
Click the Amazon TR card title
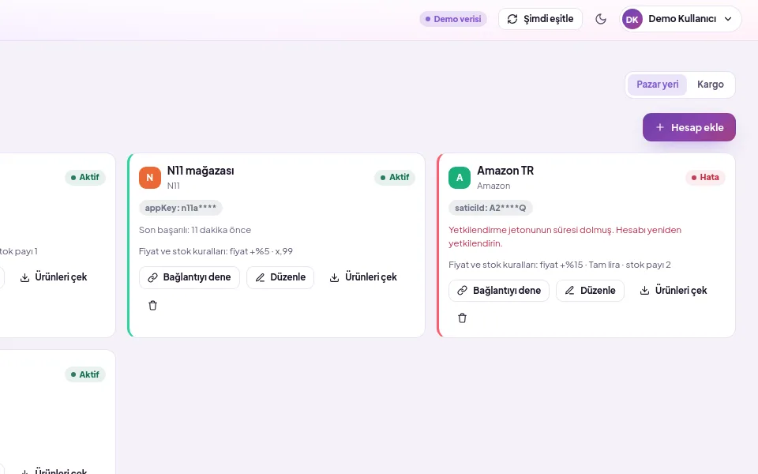(505, 171)
